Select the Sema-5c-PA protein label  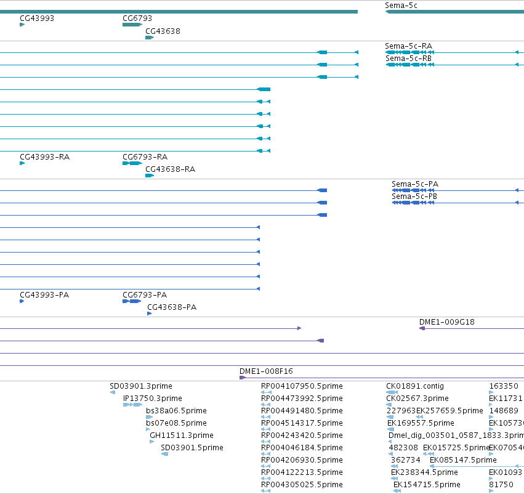[x=415, y=184]
